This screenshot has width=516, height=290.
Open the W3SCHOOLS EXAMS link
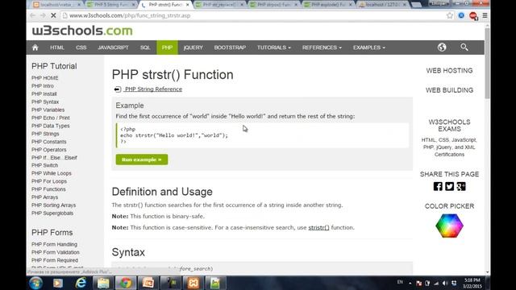click(449, 126)
